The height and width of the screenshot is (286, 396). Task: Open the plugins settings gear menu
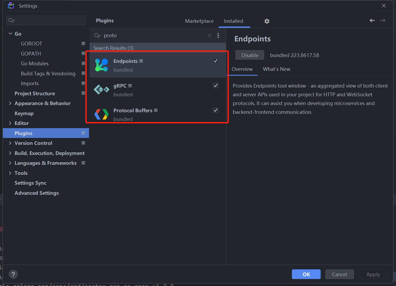[x=267, y=21]
